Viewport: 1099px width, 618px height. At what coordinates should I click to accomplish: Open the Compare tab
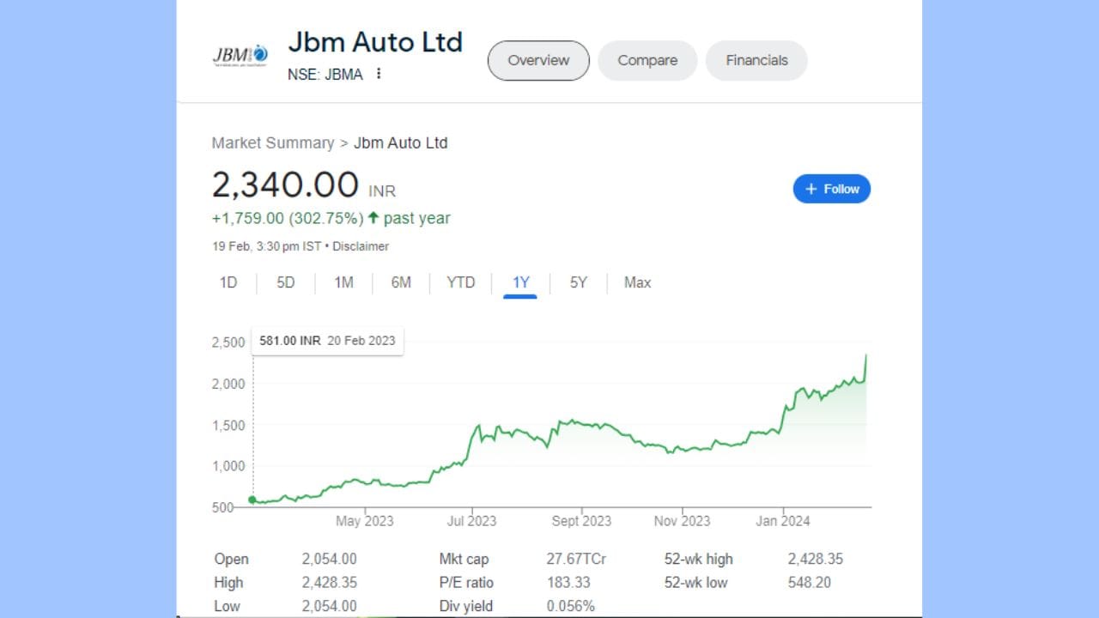click(x=647, y=60)
